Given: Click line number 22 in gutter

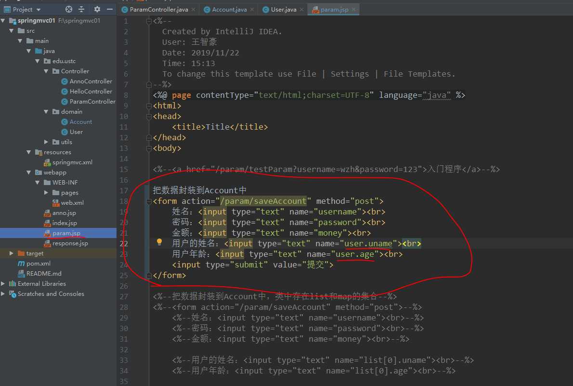Looking at the screenshot, I should click(x=124, y=244).
